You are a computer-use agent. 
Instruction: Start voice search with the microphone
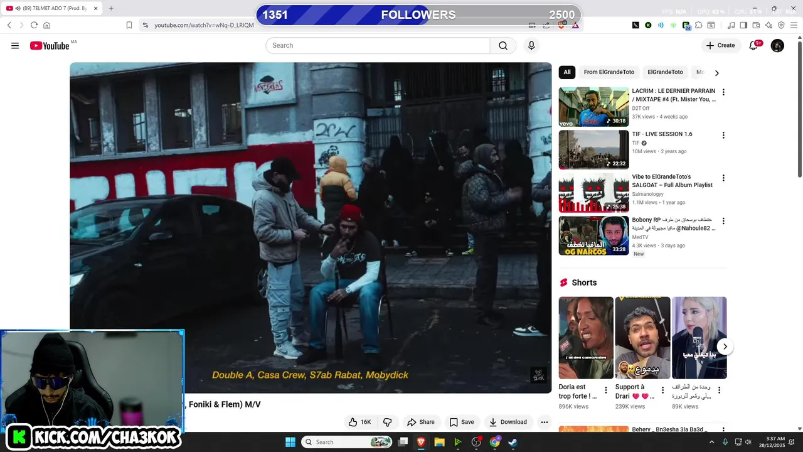pos(531,46)
